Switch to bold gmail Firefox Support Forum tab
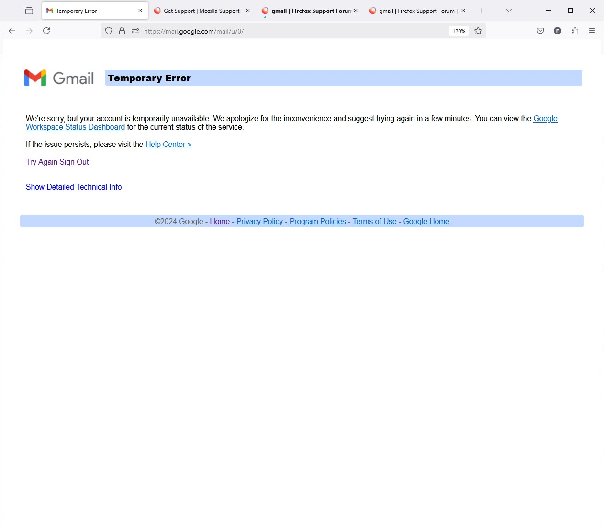 point(310,11)
